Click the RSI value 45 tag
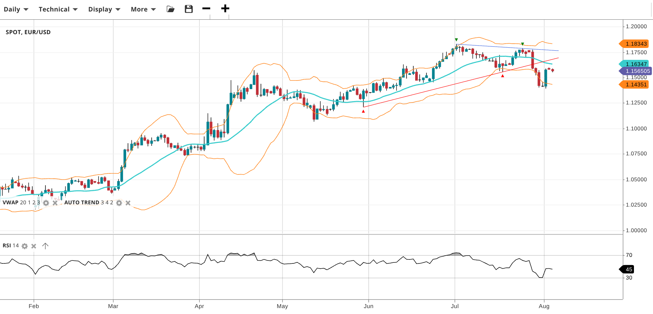 pyautogui.click(x=628, y=269)
